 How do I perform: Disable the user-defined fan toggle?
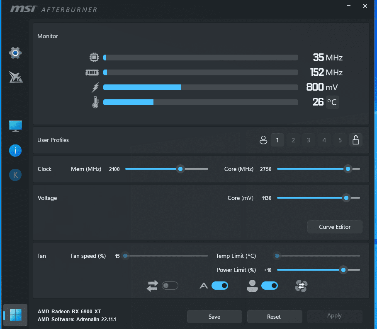tap(270, 286)
